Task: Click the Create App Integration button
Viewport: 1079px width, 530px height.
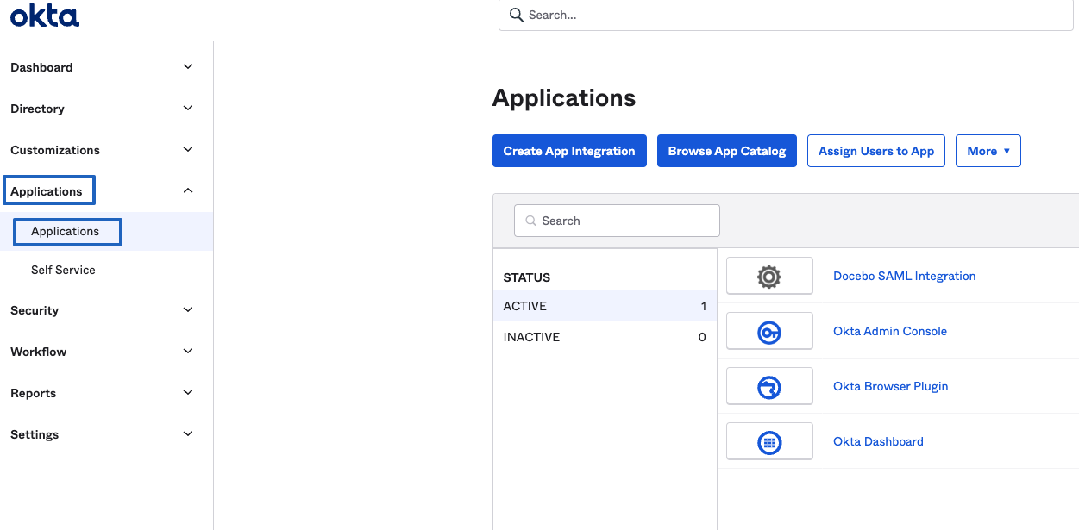Action: [x=569, y=151]
